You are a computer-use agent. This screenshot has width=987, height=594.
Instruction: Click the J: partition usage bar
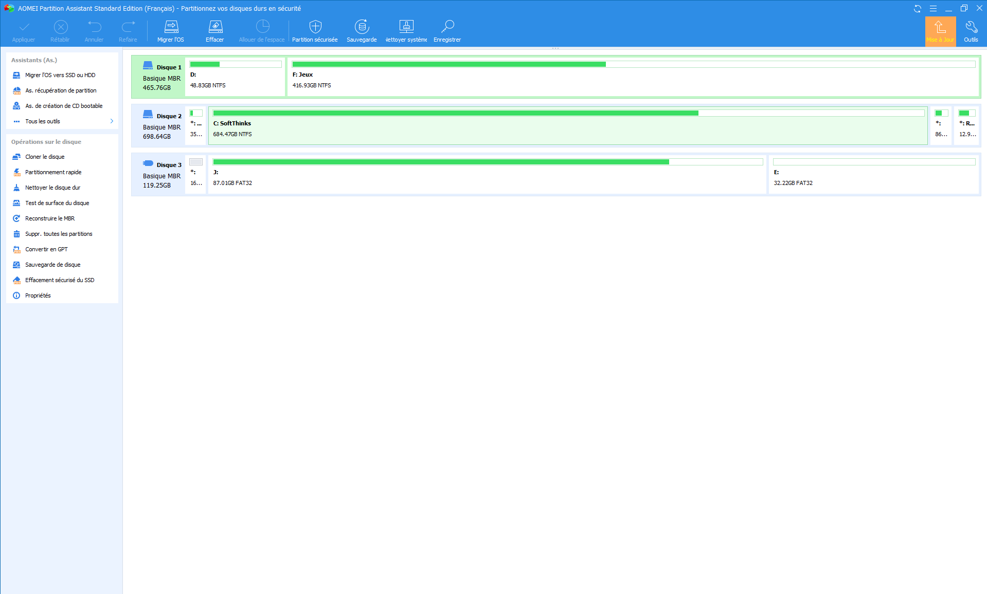(488, 162)
